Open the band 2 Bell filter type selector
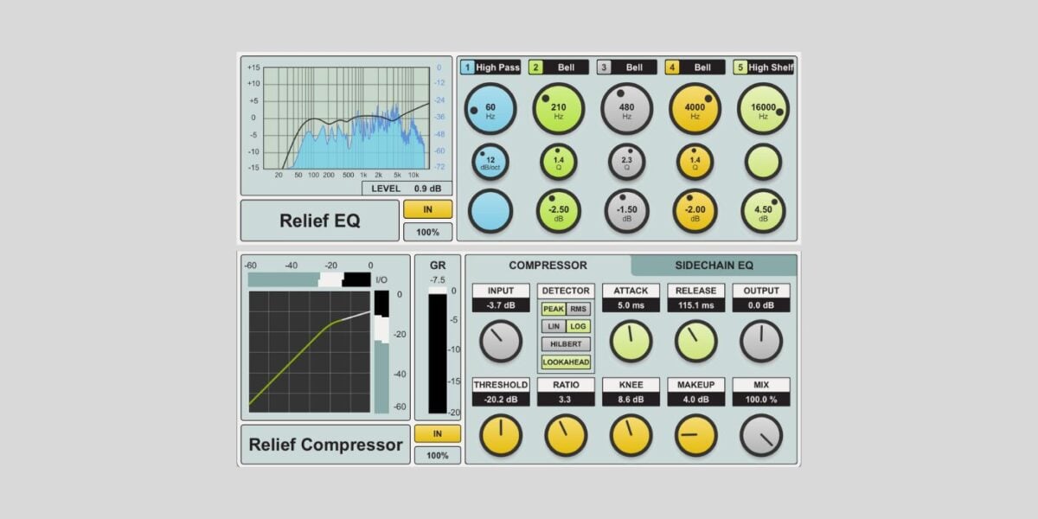Image resolution: width=1038 pixels, height=519 pixels. coord(558,67)
